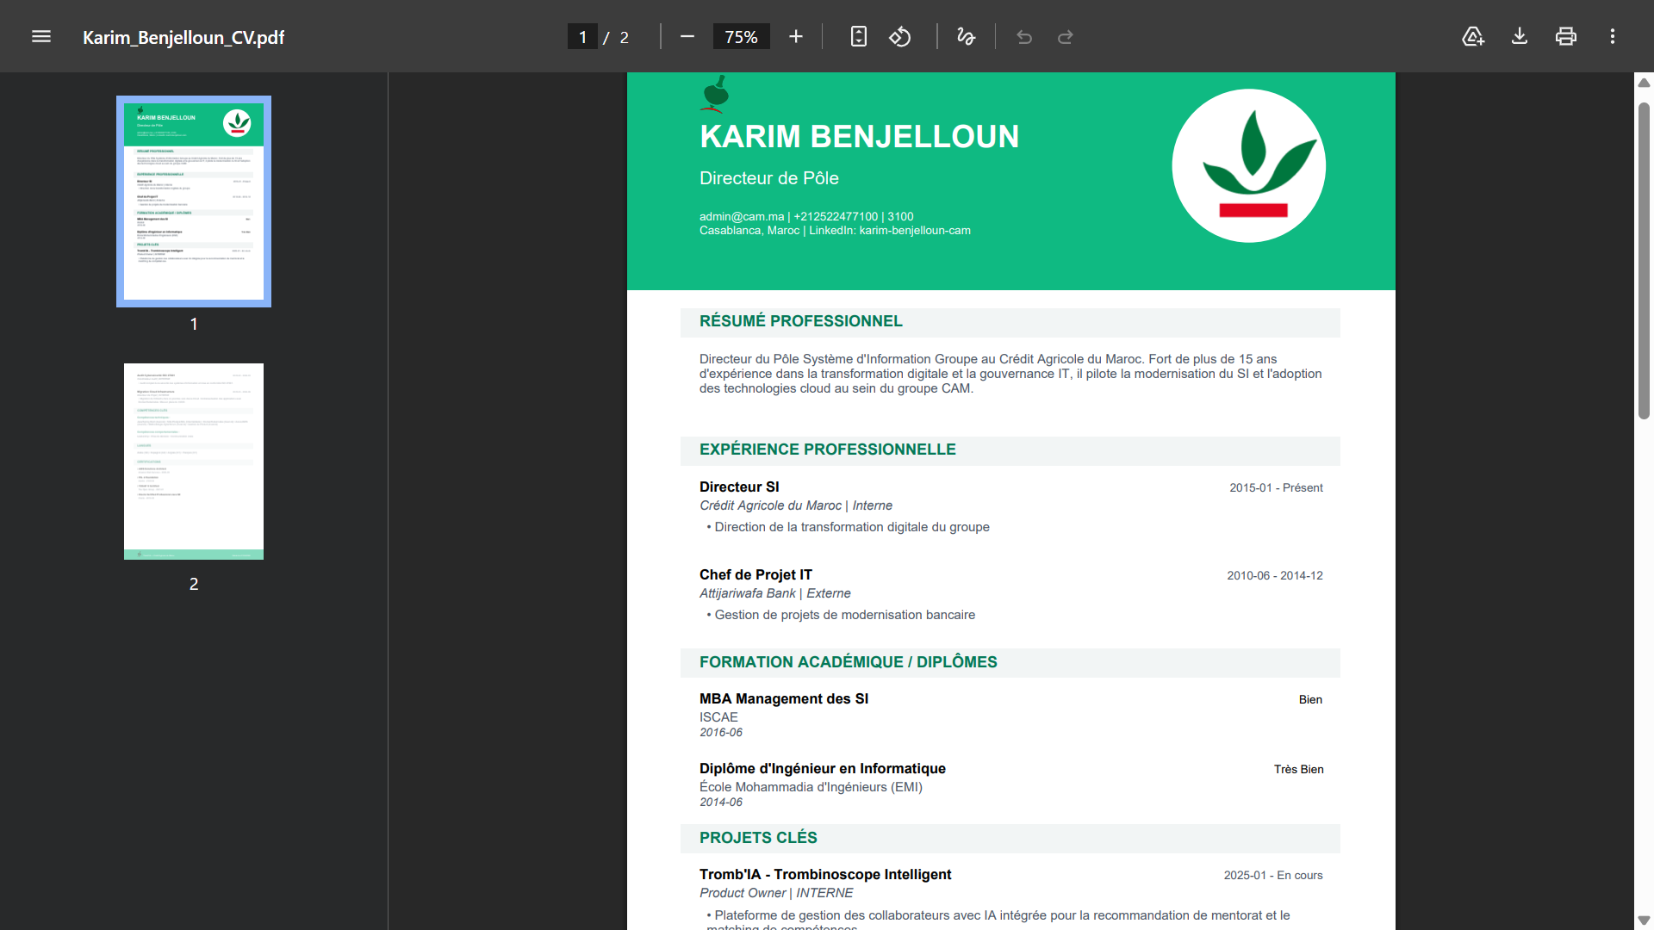Click the EXPÉRIENCE PROFESSIONNELLE section heading
1654x930 pixels.
pos(828,449)
